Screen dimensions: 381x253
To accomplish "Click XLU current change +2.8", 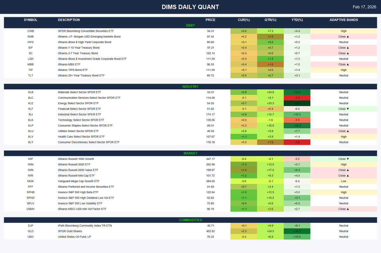I will point(244,131).
